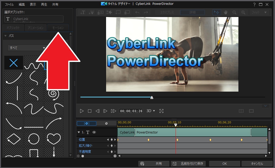Go to next 位置 keyframe
275x168 pixels.
point(115,140)
